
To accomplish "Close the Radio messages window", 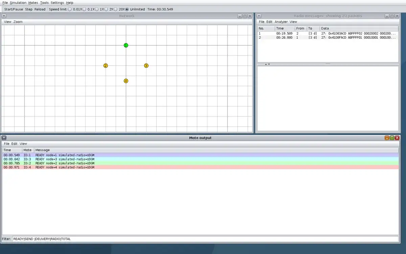I will pos(397,16).
